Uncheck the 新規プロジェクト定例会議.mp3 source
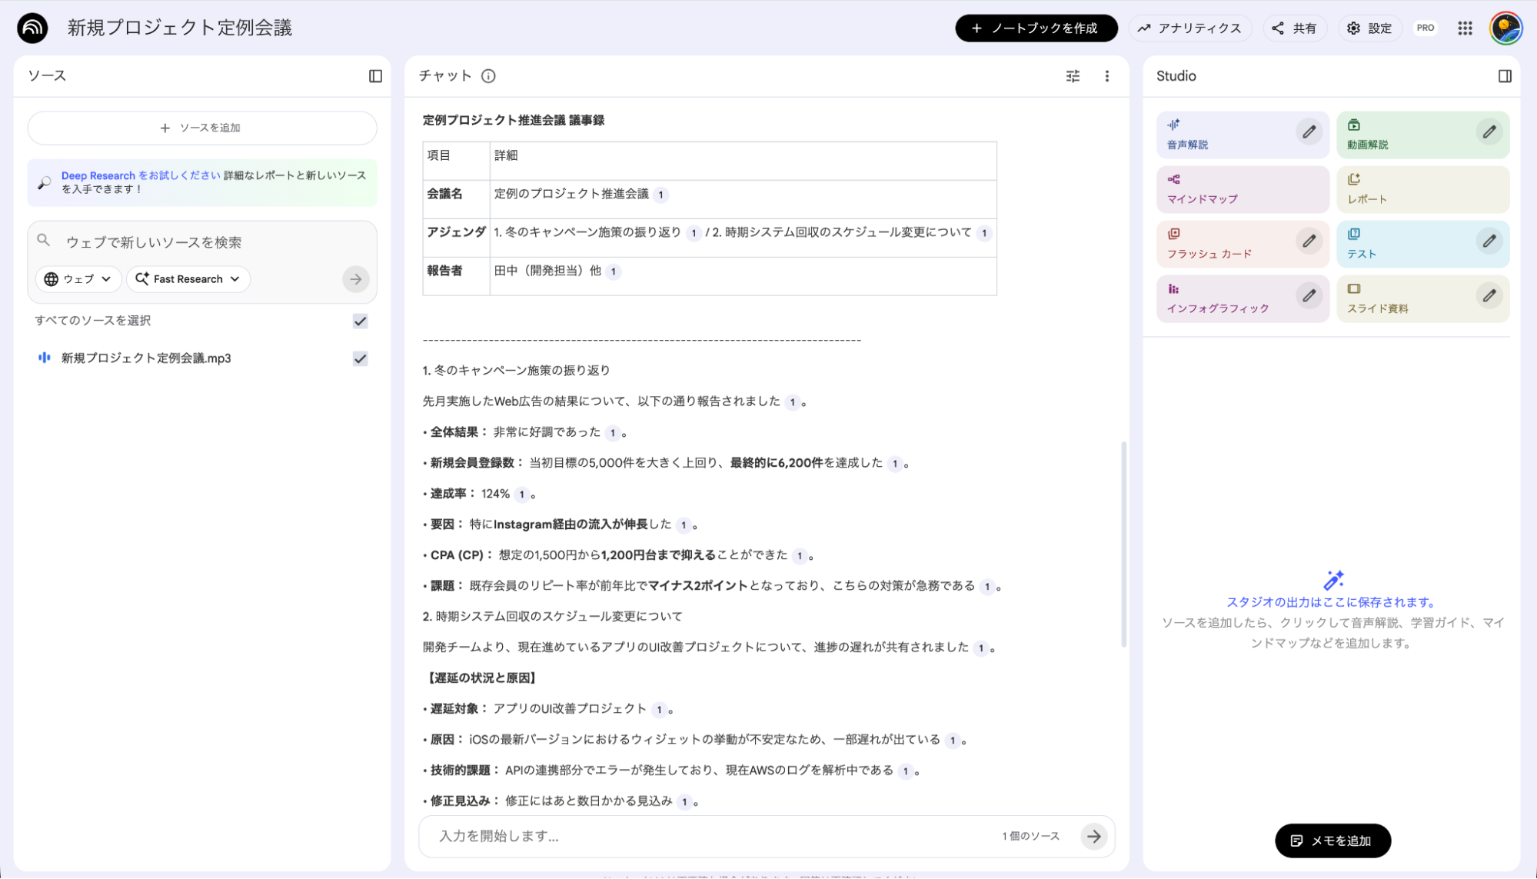The height and width of the screenshot is (879, 1537). [359, 358]
